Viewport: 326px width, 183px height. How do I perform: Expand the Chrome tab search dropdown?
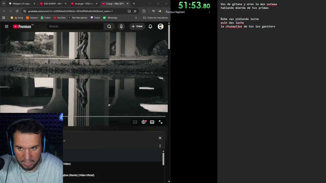4,4
